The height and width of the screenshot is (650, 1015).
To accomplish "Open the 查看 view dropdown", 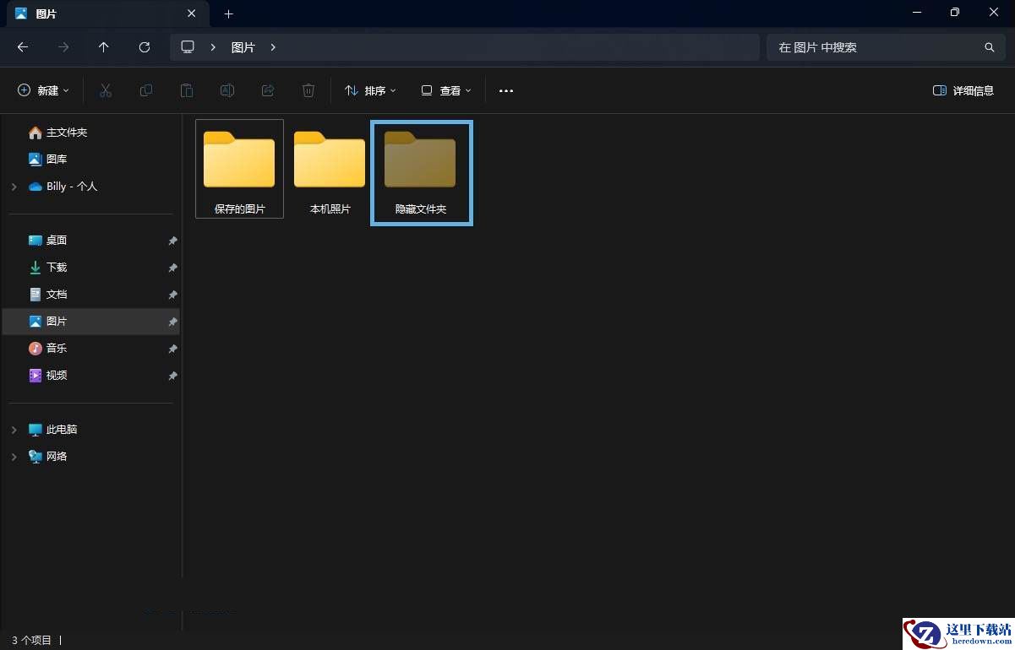I will tap(446, 90).
